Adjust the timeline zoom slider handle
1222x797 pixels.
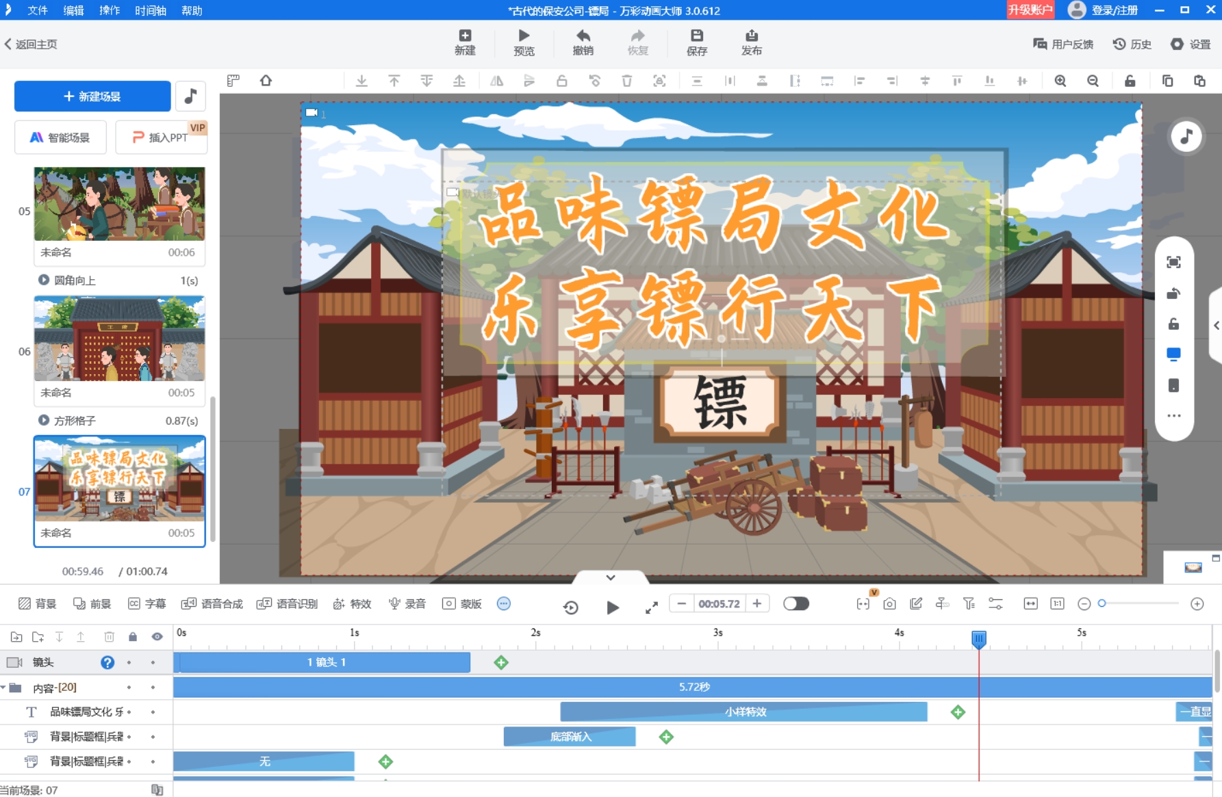coord(1102,603)
